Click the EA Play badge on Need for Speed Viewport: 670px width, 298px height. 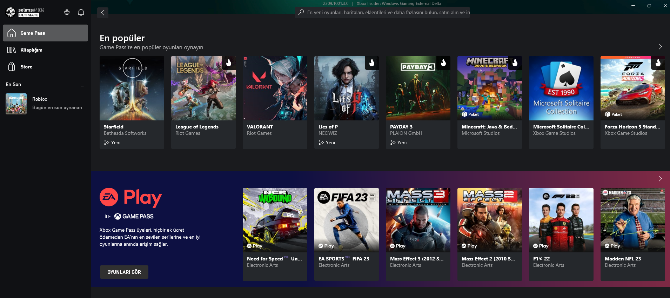tap(255, 246)
